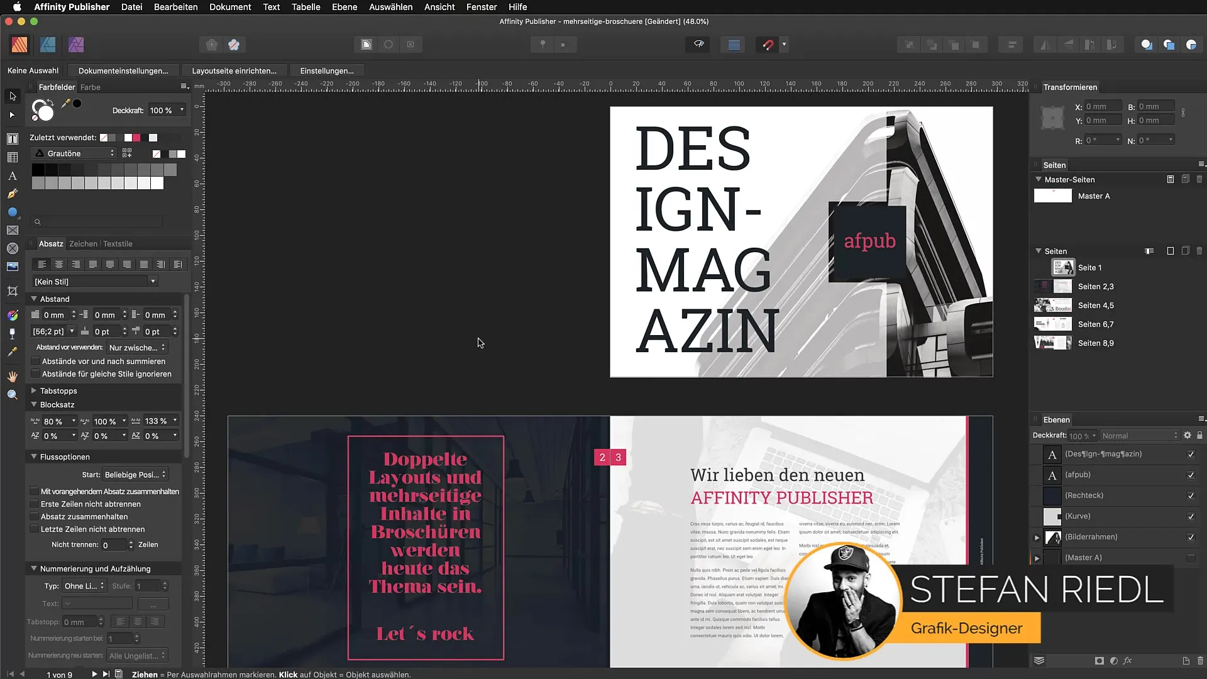Collapse the Abstand section
1207x679 pixels.
point(34,299)
